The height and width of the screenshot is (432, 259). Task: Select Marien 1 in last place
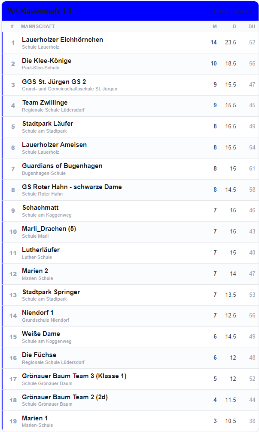35,418
